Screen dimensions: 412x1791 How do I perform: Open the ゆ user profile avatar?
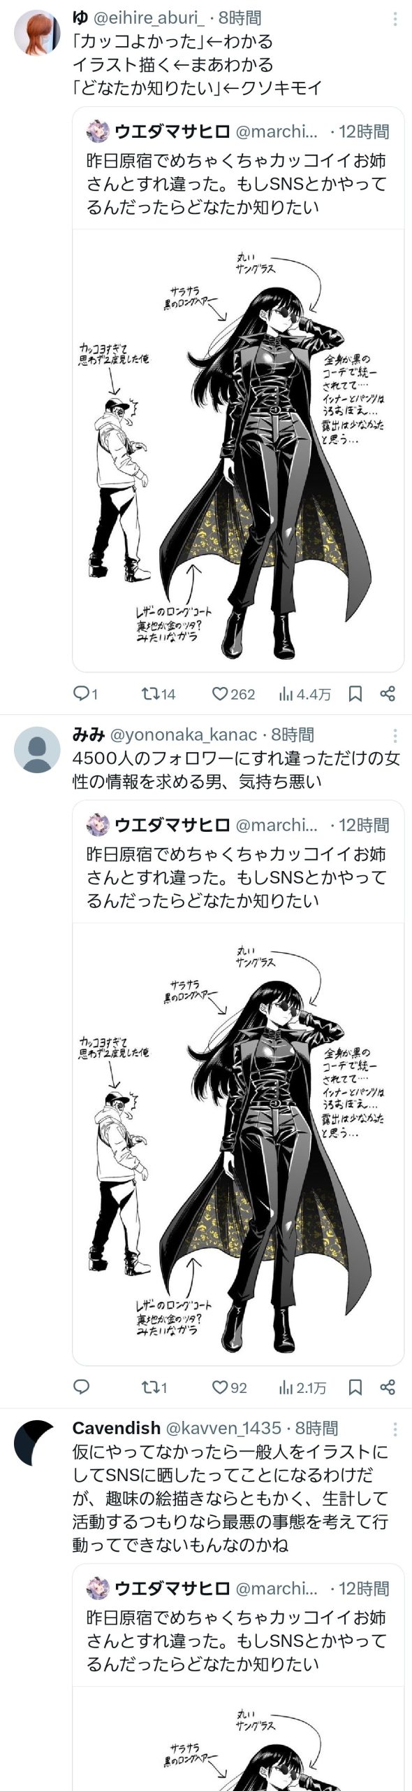point(38,33)
